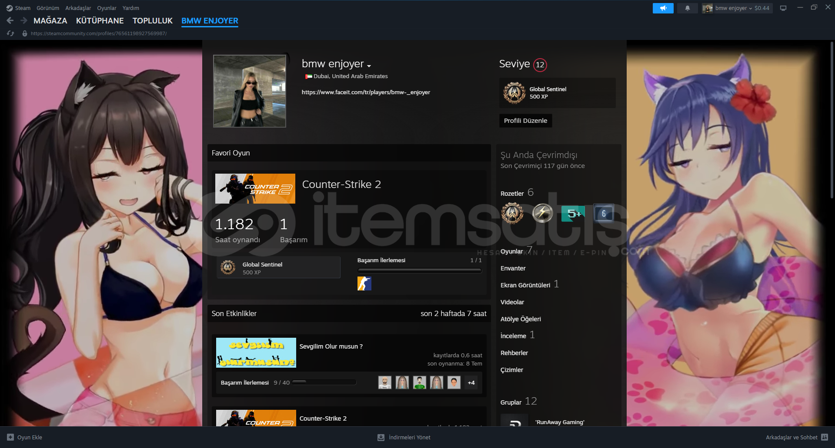Click the padlock icon beside URL
The image size is (835, 448).
pyautogui.click(x=25, y=33)
